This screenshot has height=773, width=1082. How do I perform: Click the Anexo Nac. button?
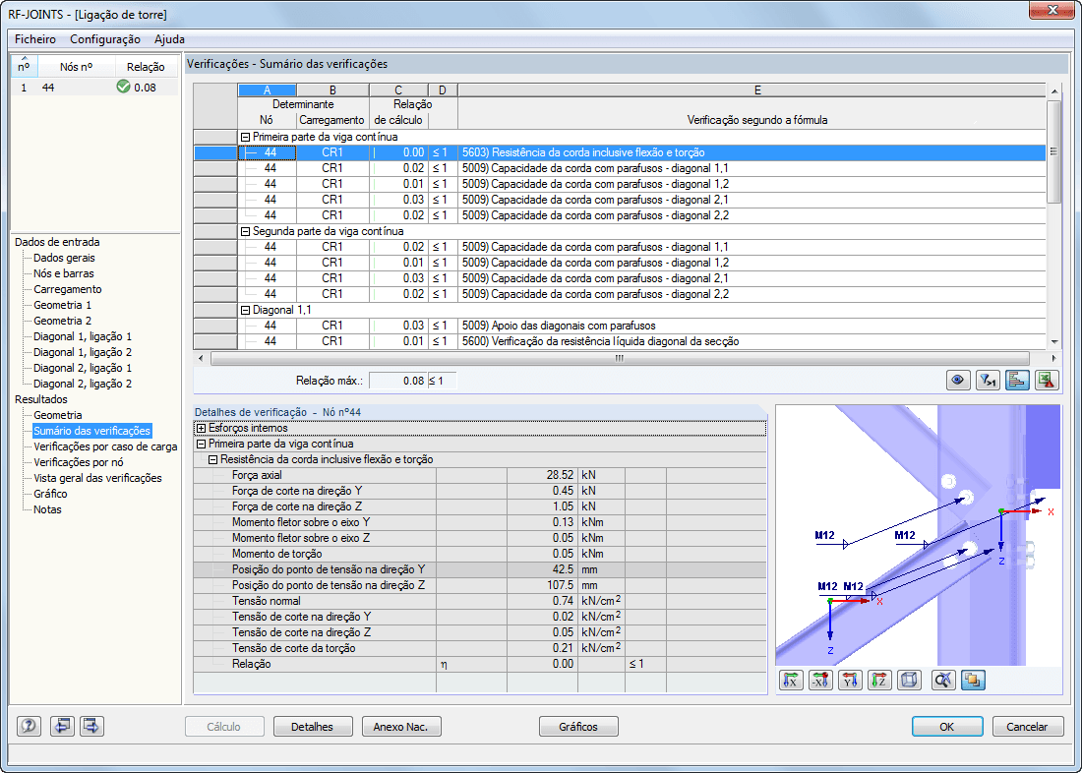(401, 727)
